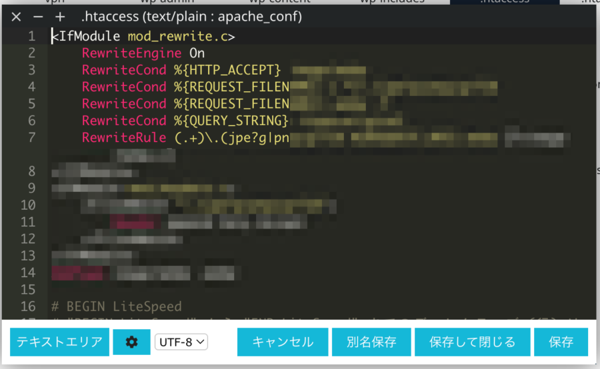This screenshot has width=600, height=369.
Task: Click the キャンセル button
Action: point(283,342)
